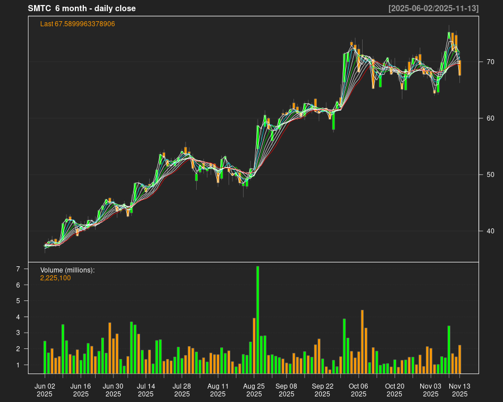Select the Sep 22 2025 date marker
The width and height of the screenshot is (503, 402).
(x=322, y=390)
